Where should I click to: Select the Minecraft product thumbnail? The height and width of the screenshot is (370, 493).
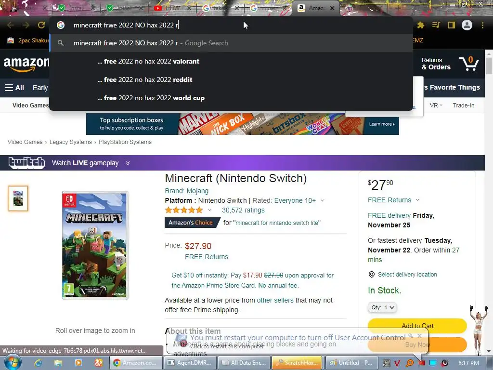click(x=18, y=198)
